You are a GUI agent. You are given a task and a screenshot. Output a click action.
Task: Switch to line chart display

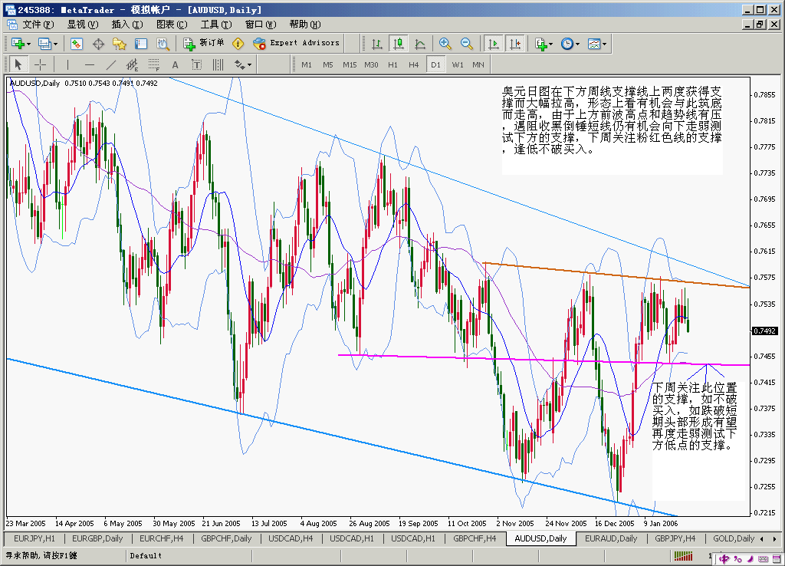click(x=420, y=44)
